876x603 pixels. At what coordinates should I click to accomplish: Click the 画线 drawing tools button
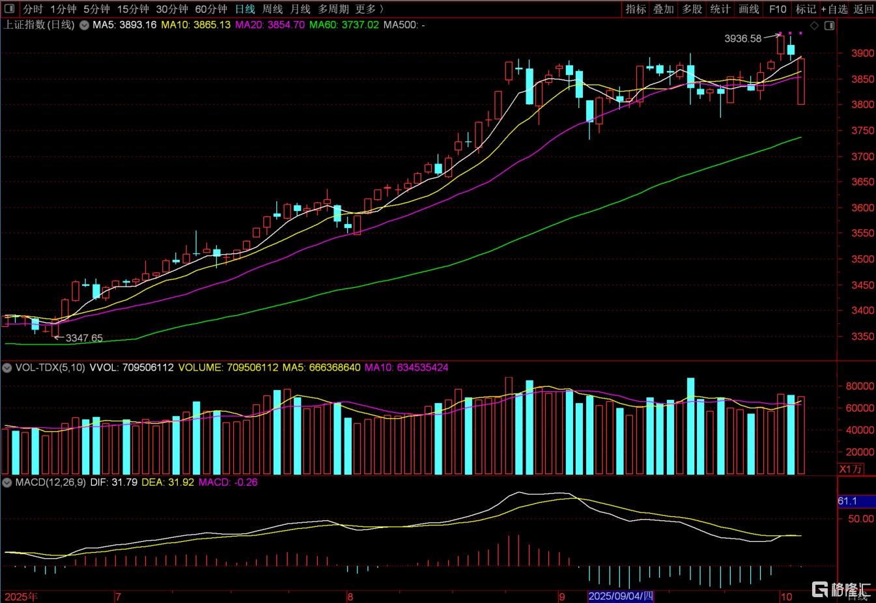coord(749,9)
